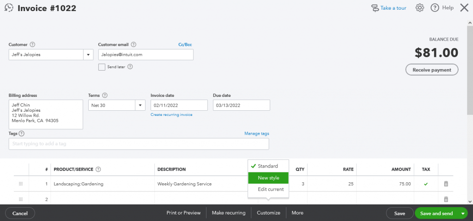Enable the Send later checkbox
This screenshot has width=473, height=221.
[x=102, y=67]
